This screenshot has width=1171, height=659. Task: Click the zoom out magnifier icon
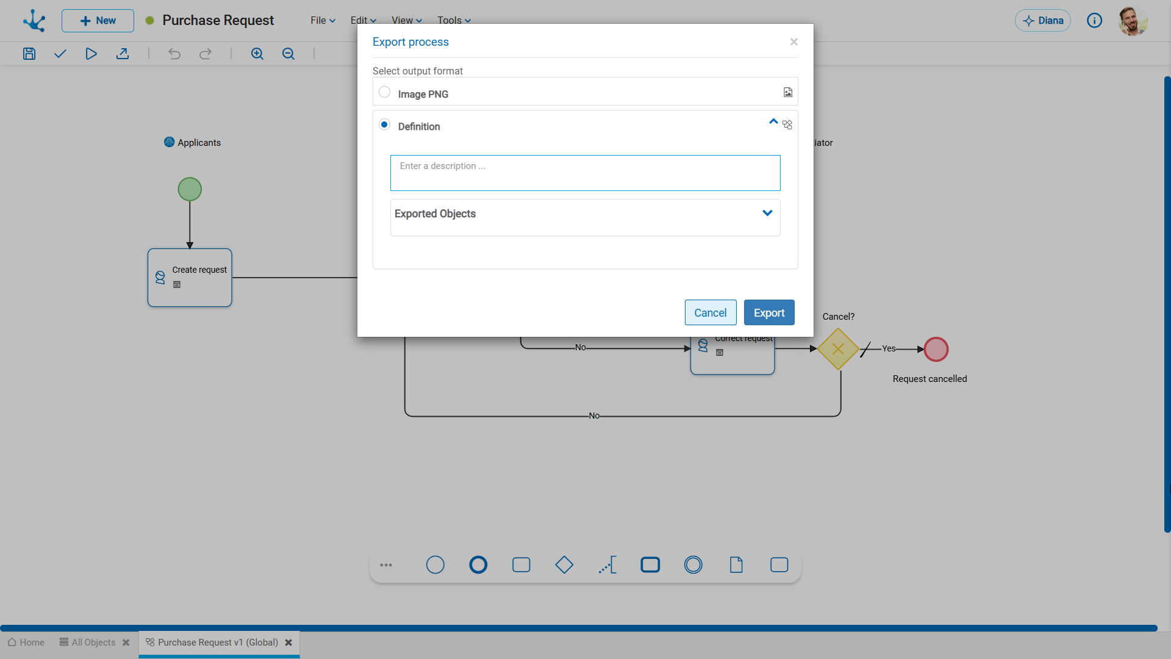(x=288, y=54)
